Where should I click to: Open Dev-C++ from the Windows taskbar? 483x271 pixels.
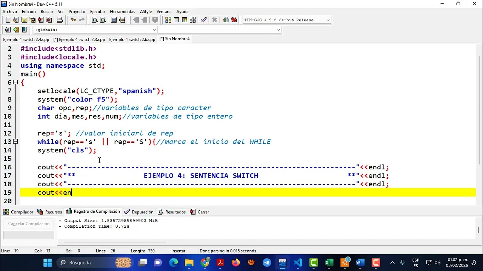[282, 262]
